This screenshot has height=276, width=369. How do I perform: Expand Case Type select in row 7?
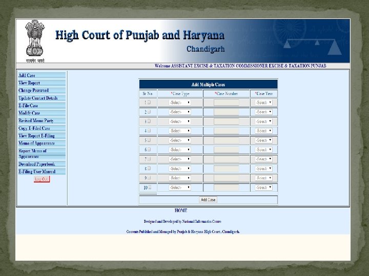tap(180, 159)
